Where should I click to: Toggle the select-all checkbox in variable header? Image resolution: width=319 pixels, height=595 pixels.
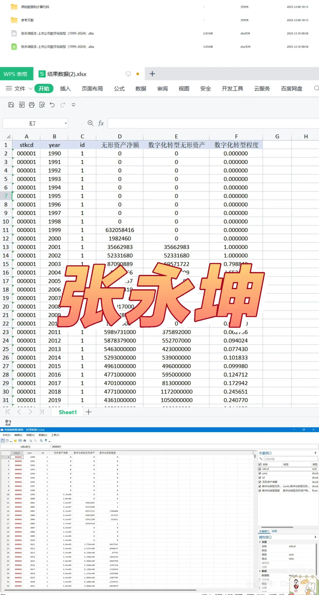(260, 464)
